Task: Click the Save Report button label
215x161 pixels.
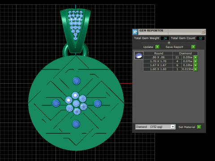Action: click(x=174, y=47)
